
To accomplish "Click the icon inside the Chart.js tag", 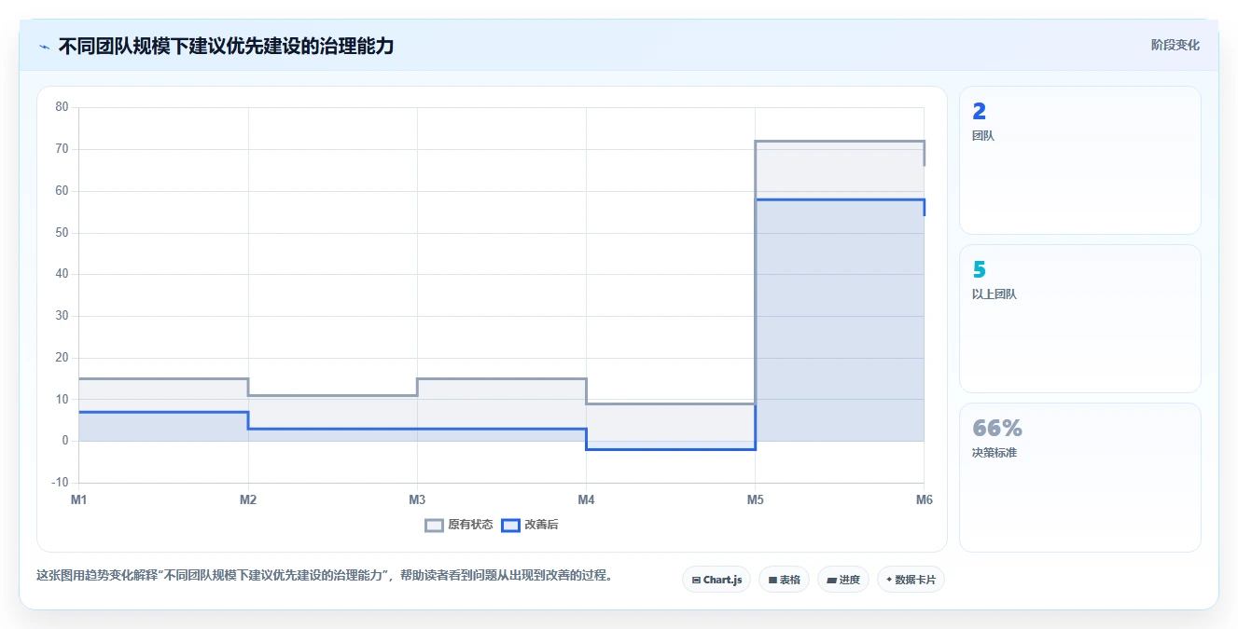I will (x=696, y=580).
